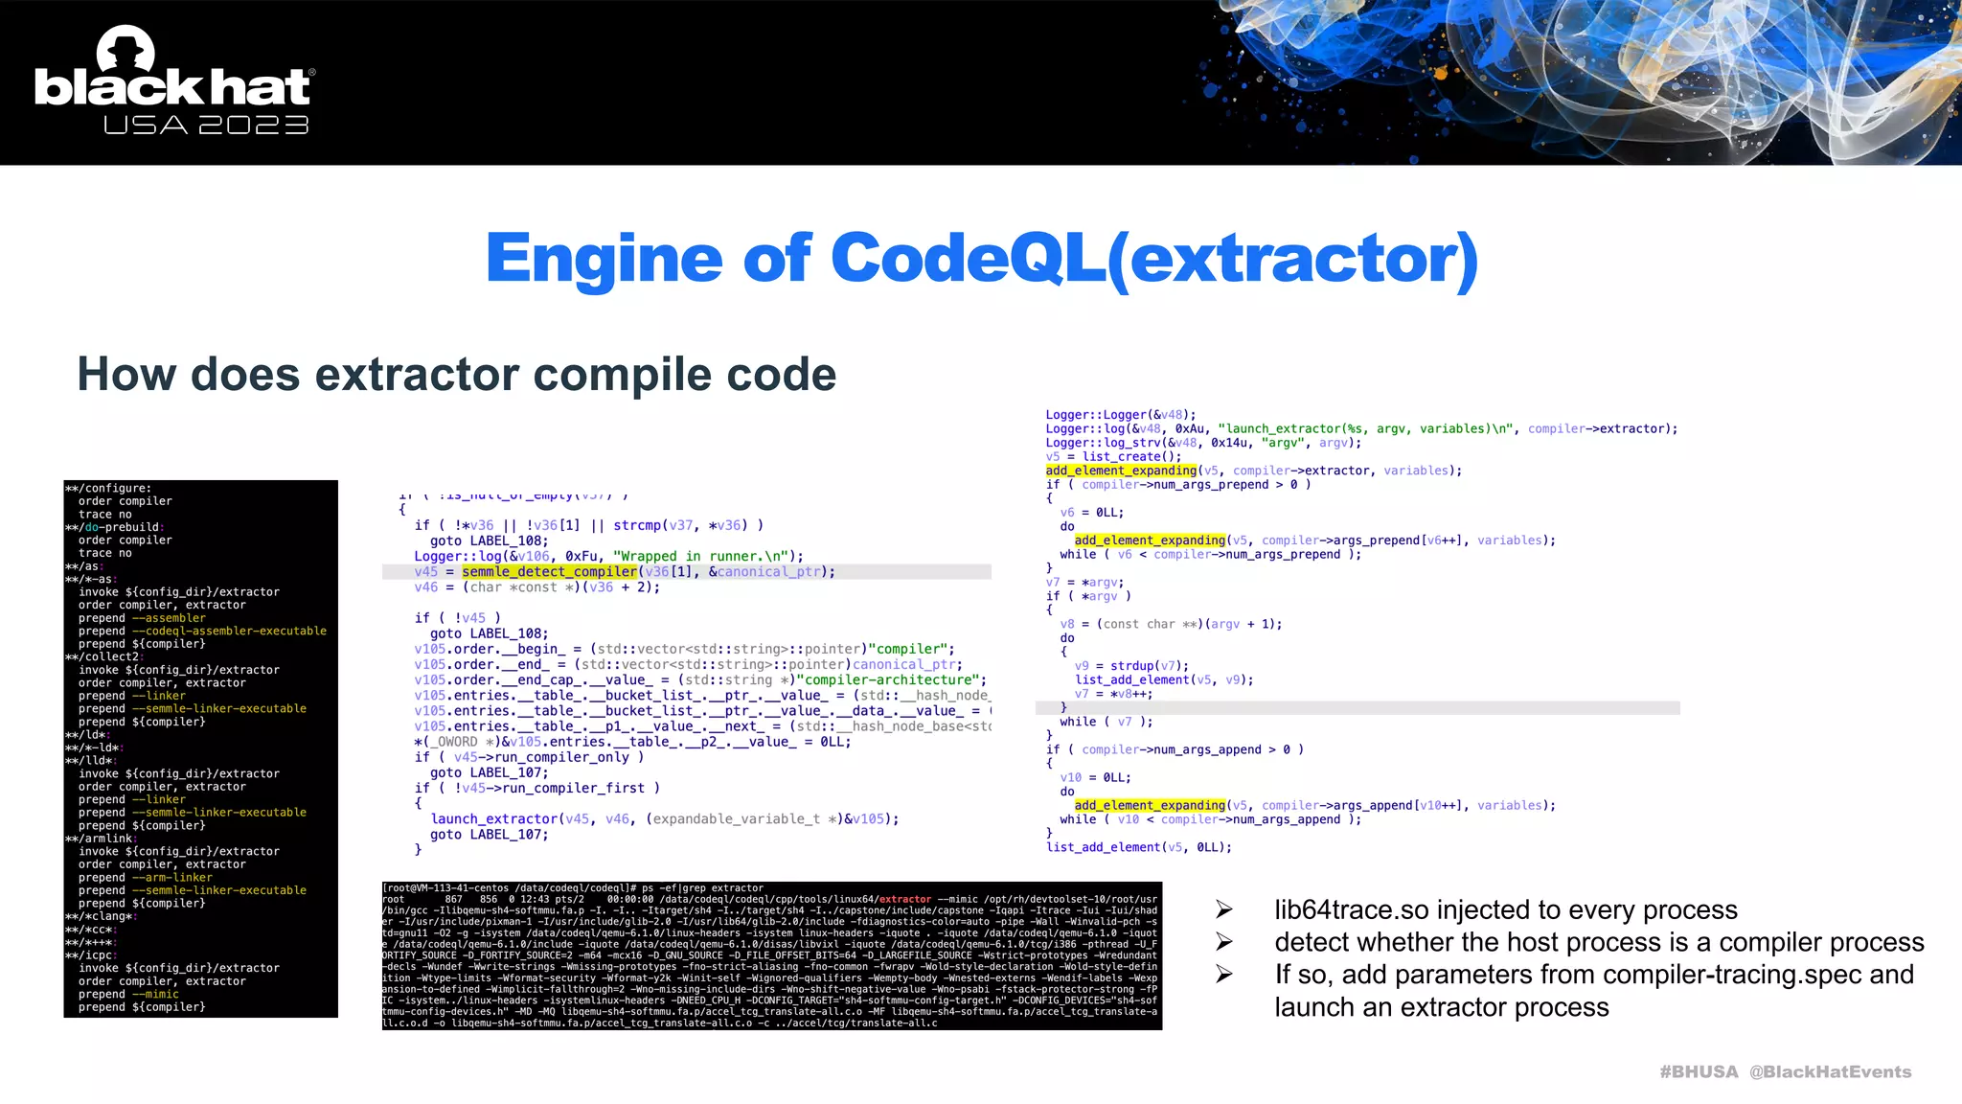
Task: Click the Black Hat USA 2023 logo
Action: pyautogui.click(x=173, y=80)
